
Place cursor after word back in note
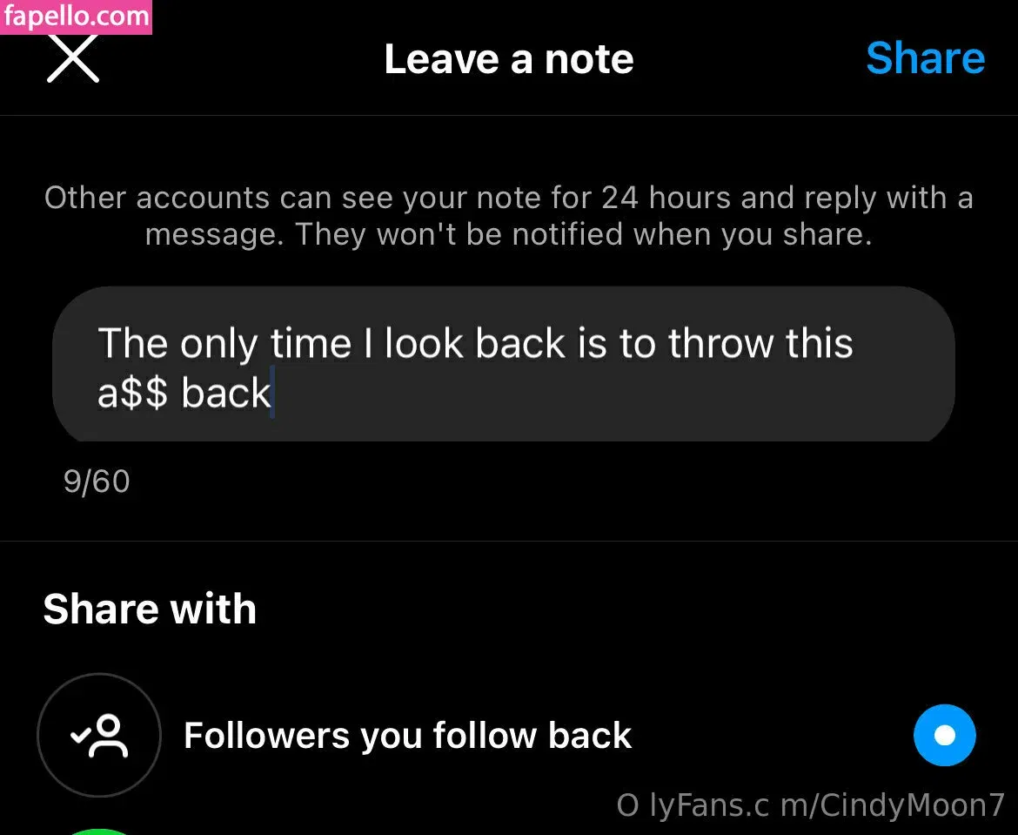click(x=273, y=393)
